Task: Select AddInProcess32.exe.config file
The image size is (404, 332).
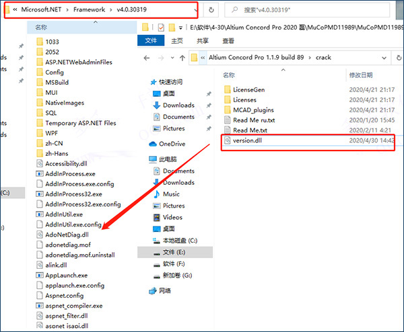Action: pyautogui.click(x=79, y=204)
